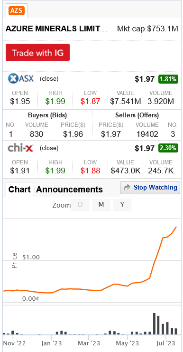This screenshot has width=183, height=352.
Task: Set chart zoom to Y
Action: (x=122, y=205)
